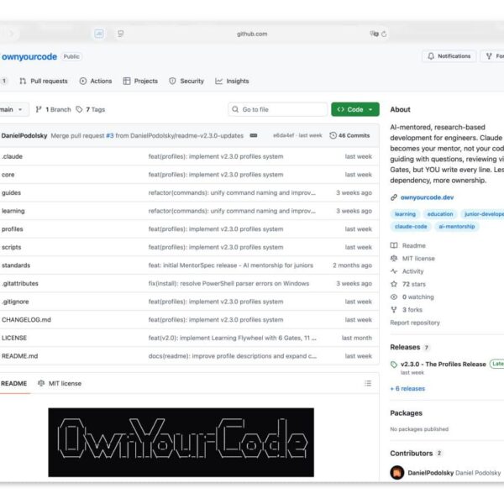Open the learning folder
The width and height of the screenshot is (504, 504).
pyautogui.click(x=13, y=211)
